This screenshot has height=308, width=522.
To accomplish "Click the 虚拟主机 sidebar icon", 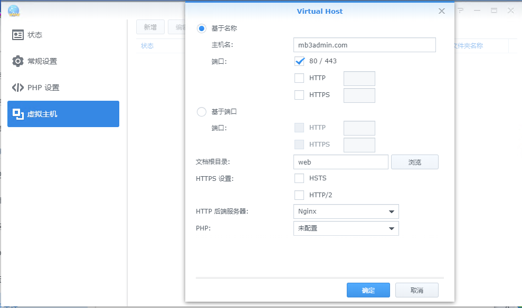I will pos(18,114).
